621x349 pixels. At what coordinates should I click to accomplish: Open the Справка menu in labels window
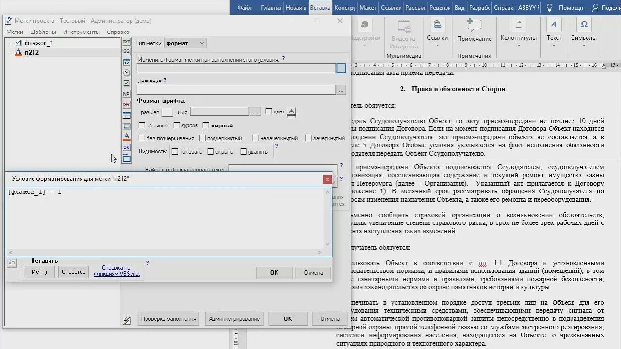[x=118, y=32]
